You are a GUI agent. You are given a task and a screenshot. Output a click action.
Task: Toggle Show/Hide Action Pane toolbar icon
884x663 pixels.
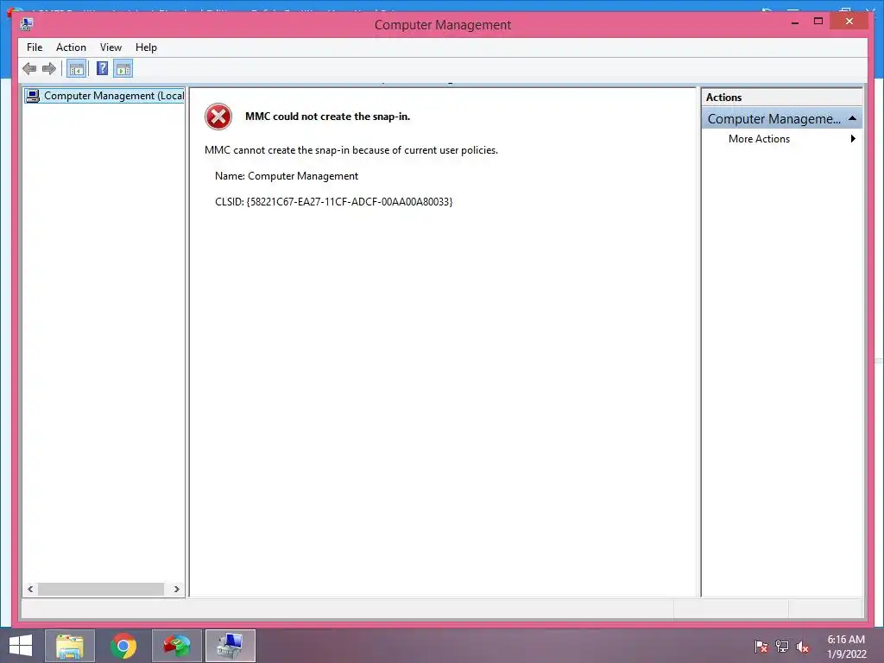pos(123,69)
